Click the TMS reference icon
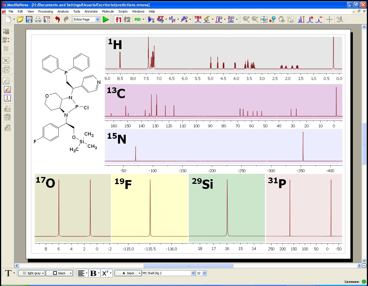 [x=198, y=19]
